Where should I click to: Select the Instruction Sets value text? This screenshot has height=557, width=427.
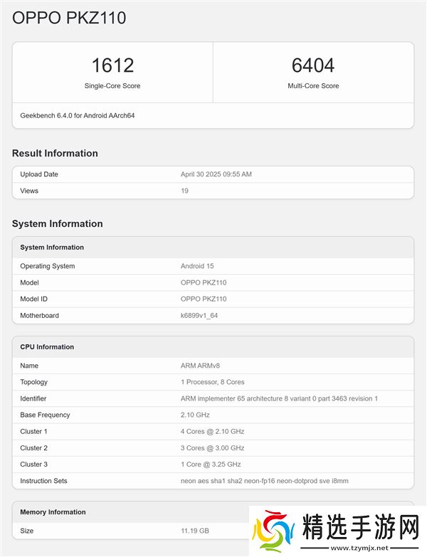(264, 481)
